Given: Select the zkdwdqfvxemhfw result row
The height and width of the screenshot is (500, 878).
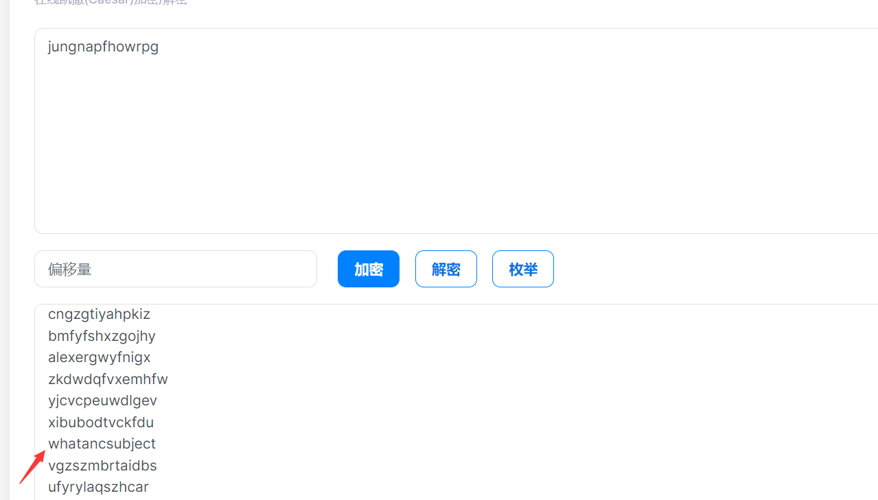Looking at the screenshot, I should pos(108,379).
